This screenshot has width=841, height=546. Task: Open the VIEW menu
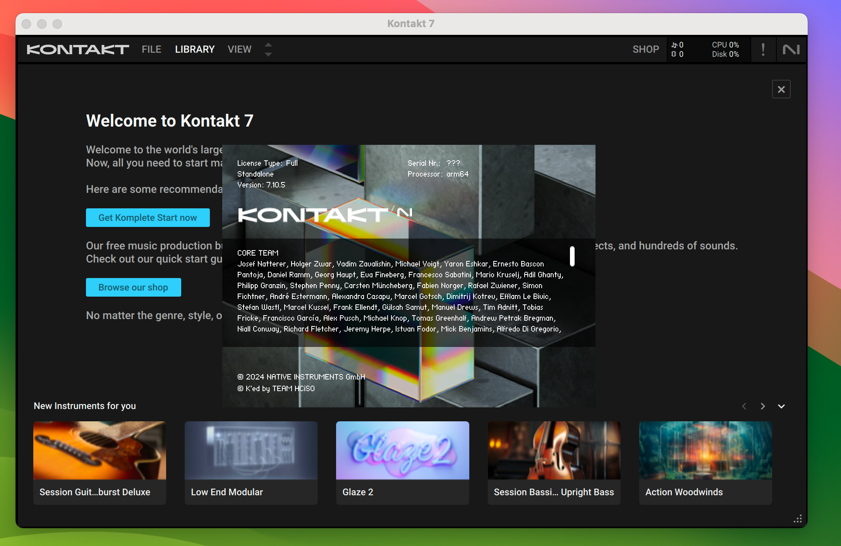pyautogui.click(x=240, y=49)
